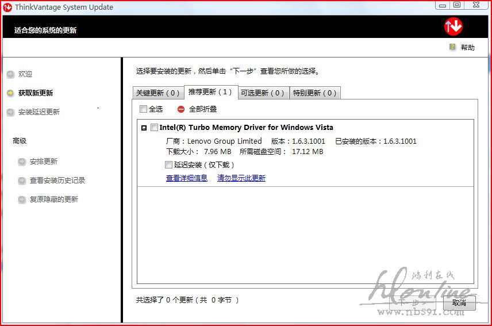Viewport: 492px width, 326px height.
Task: Open 查看详细信息 link
Action: point(187,178)
